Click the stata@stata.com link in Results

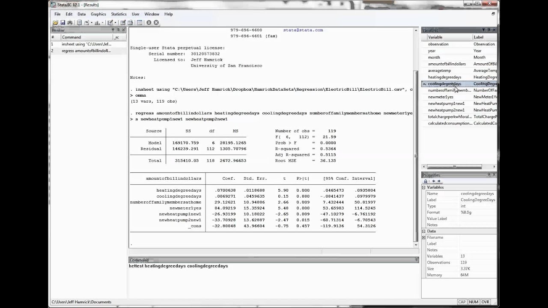pos(303,30)
